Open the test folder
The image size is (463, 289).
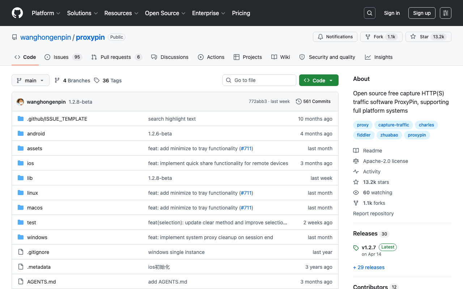tap(31, 223)
